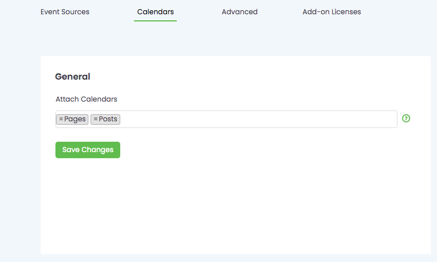Viewport: 437px width, 262px height.
Task: Remove the Pages tag with its x
Action: tap(61, 119)
